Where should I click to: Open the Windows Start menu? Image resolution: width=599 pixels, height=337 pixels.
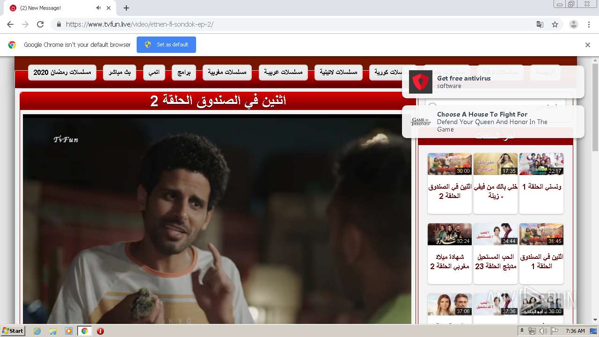[x=13, y=331]
